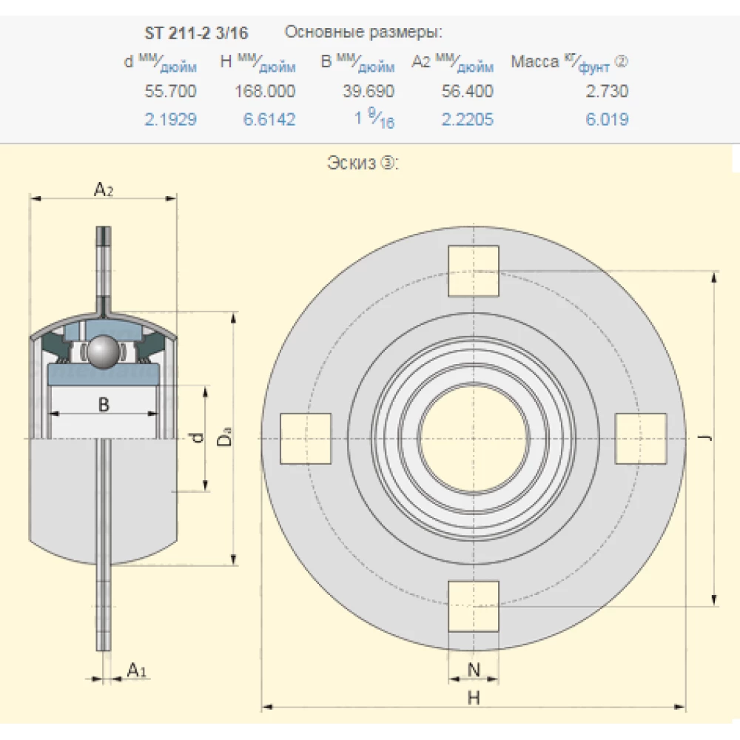Select the ST 211-2 3/16 model title
This screenshot has height=740, width=740.
196,33
